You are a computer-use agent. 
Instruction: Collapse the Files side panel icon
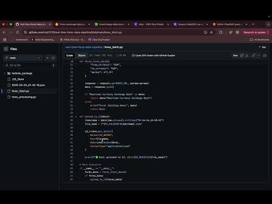[x=6, y=49]
